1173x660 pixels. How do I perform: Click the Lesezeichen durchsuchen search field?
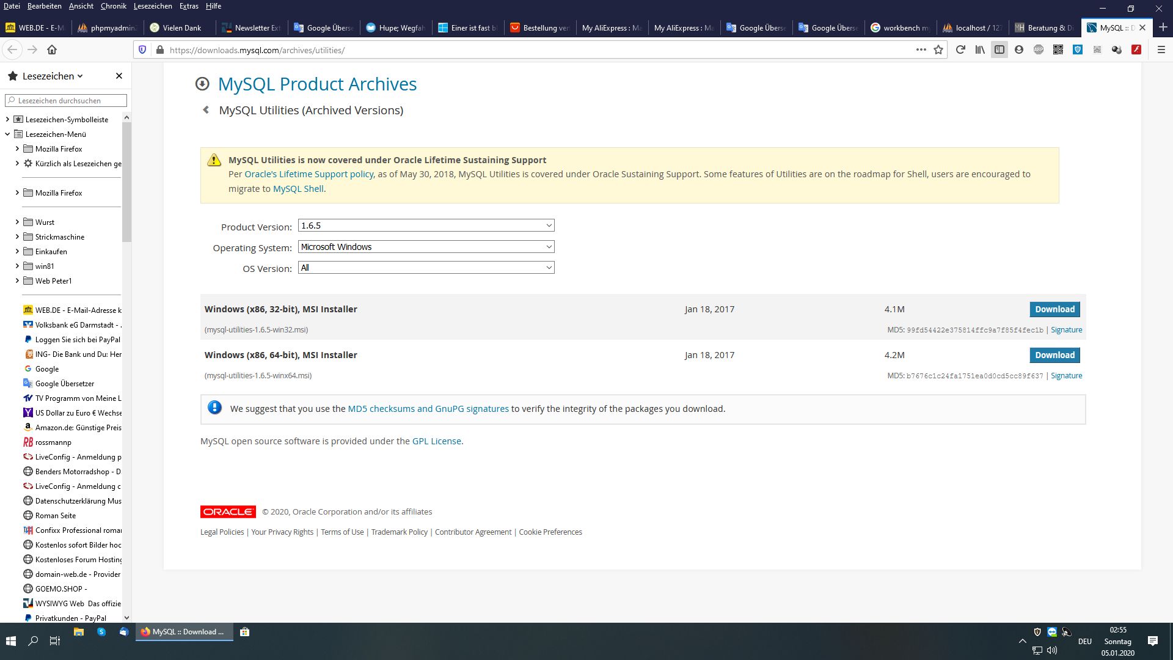(67, 101)
